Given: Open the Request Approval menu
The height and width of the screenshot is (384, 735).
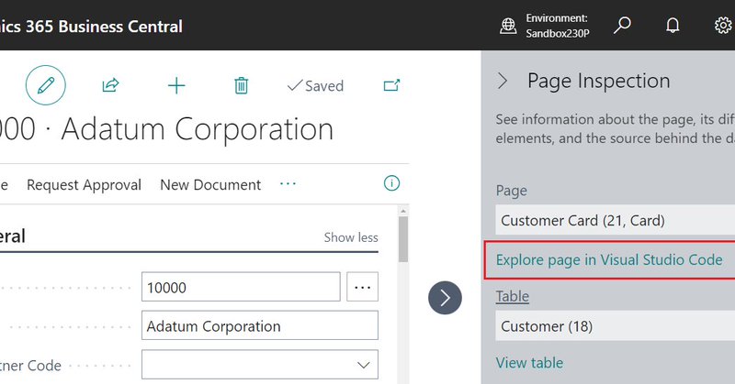Looking at the screenshot, I should point(84,185).
